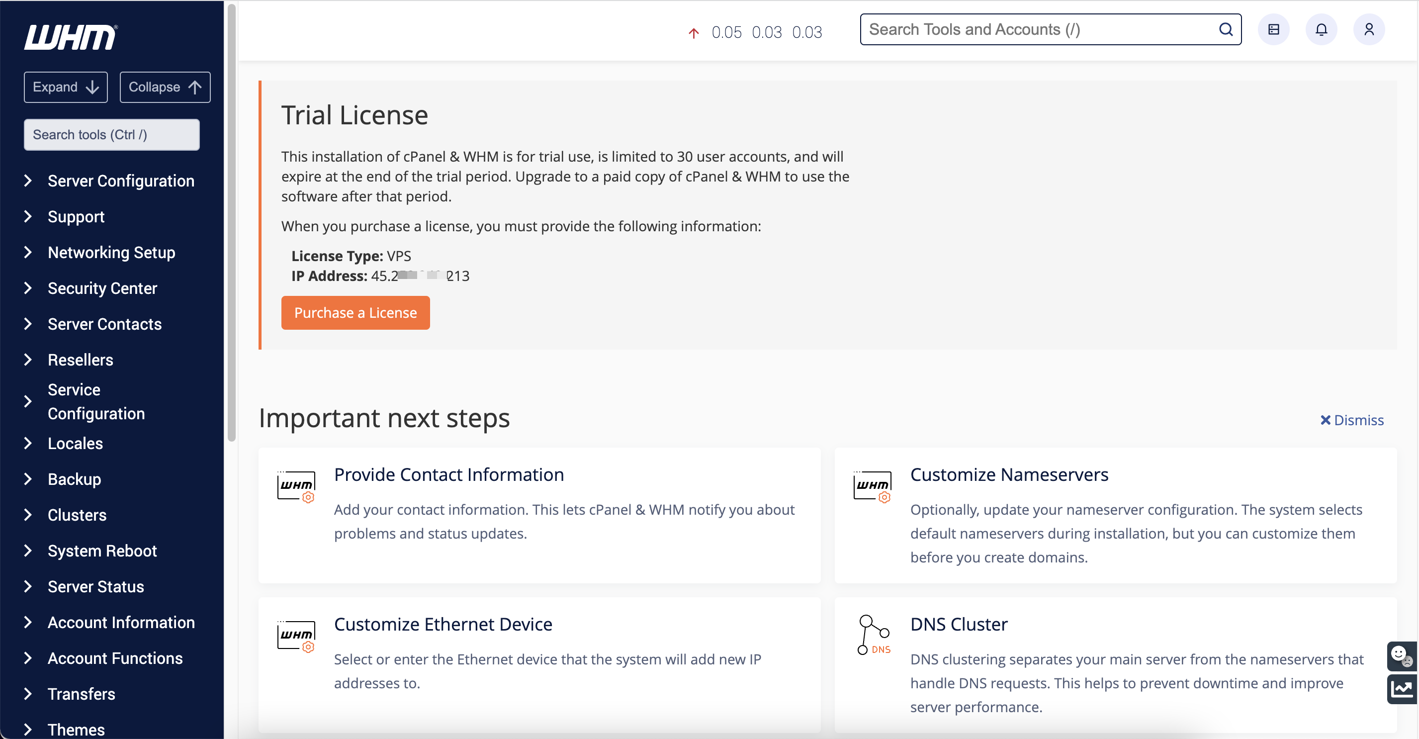Click the sidebar vertical scrollbar
Image resolution: width=1419 pixels, height=739 pixels.
coord(231,223)
